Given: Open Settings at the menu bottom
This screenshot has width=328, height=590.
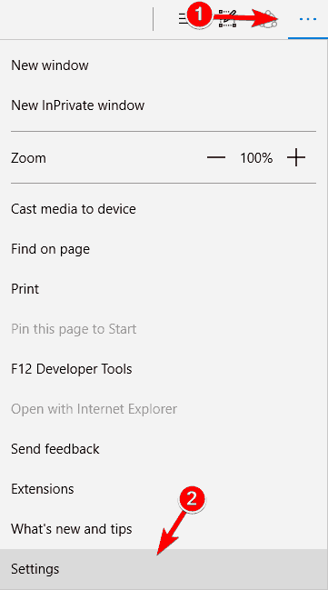Looking at the screenshot, I should click(x=164, y=569).
